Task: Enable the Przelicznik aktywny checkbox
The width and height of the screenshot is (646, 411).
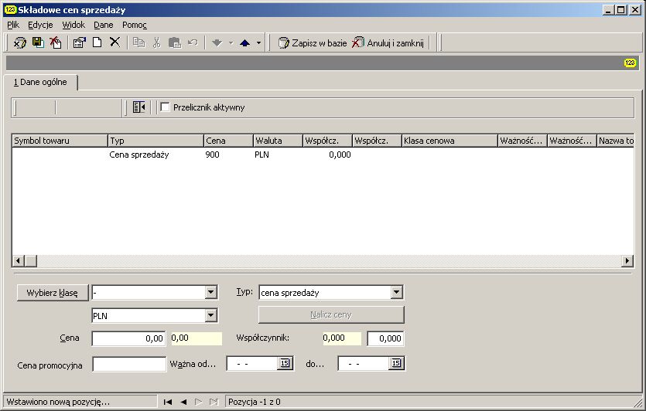Action: tap(165, 107)
